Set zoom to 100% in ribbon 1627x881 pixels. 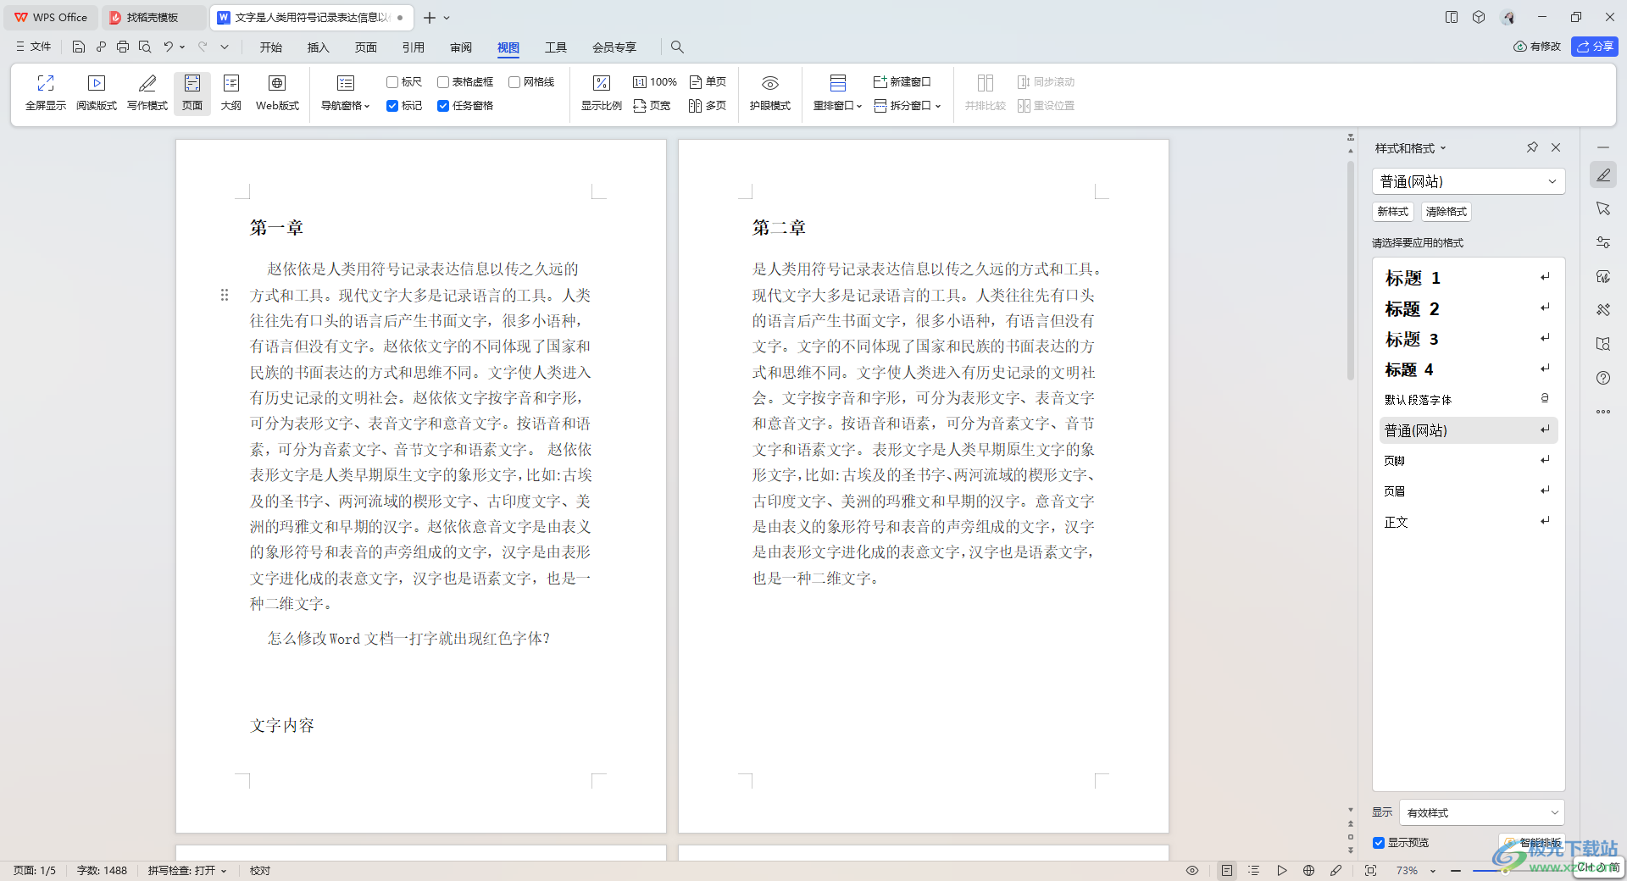click(655, 82)
